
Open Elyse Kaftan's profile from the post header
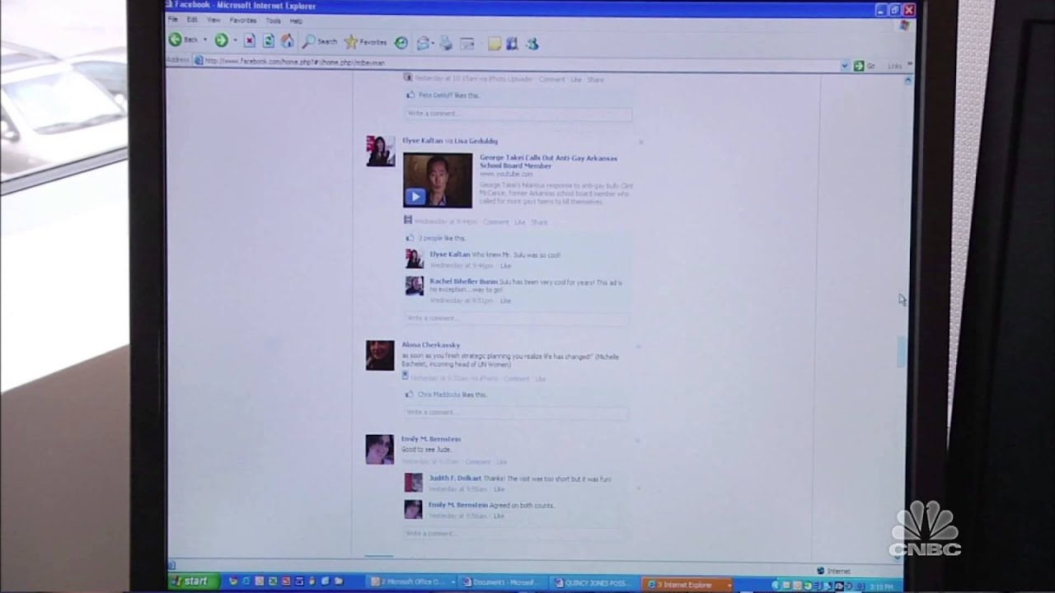pyautogui.click(x=422, y=141)
